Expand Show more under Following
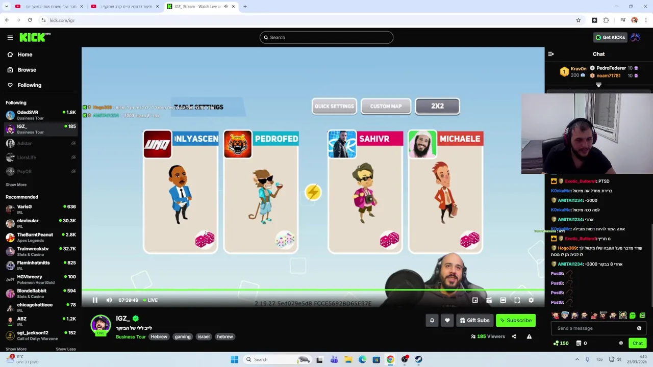This screenshot has height=367, width=653. pos(16,185)
